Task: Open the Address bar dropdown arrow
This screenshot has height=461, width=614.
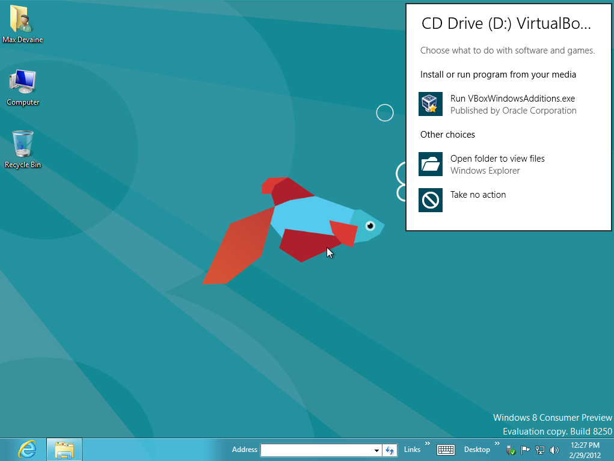Action: click(376, 450)
